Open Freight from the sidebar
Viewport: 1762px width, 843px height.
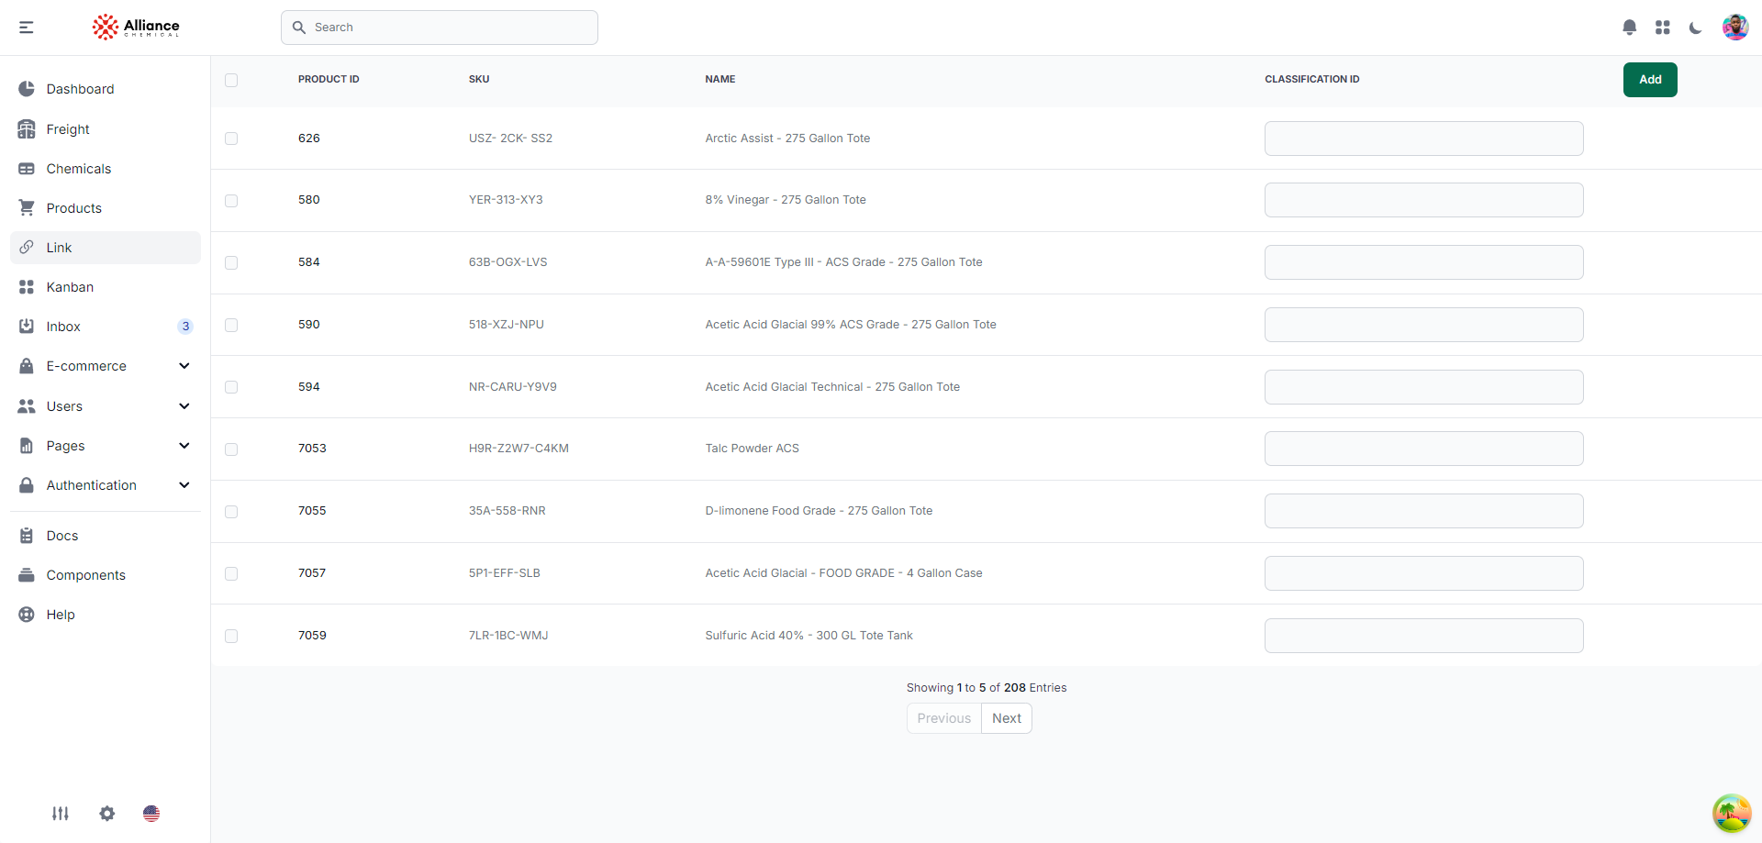coord(106,129)
